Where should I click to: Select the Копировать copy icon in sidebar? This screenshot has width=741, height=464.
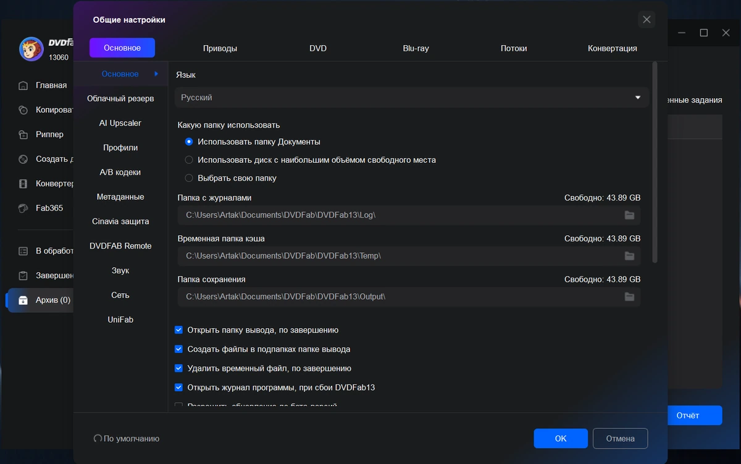[23, 110]
